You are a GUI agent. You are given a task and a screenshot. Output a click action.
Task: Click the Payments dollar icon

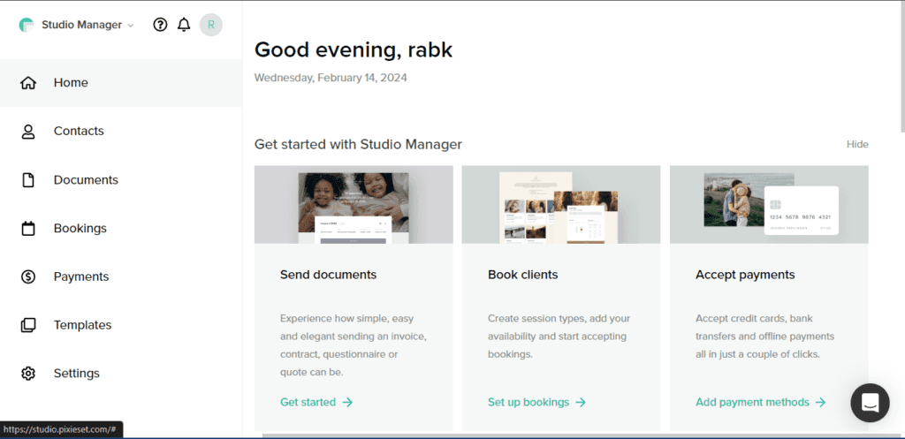28,277
